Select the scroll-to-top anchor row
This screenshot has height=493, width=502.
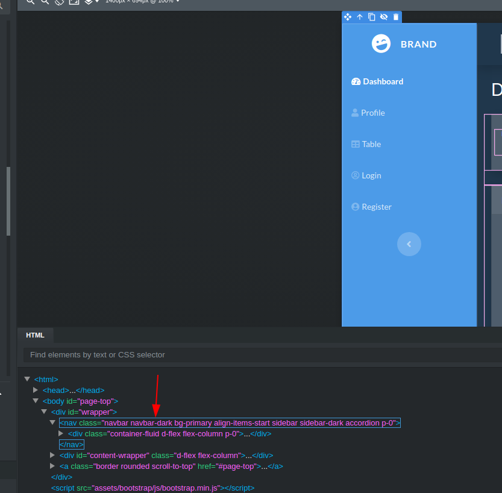[x=171, y=466]
